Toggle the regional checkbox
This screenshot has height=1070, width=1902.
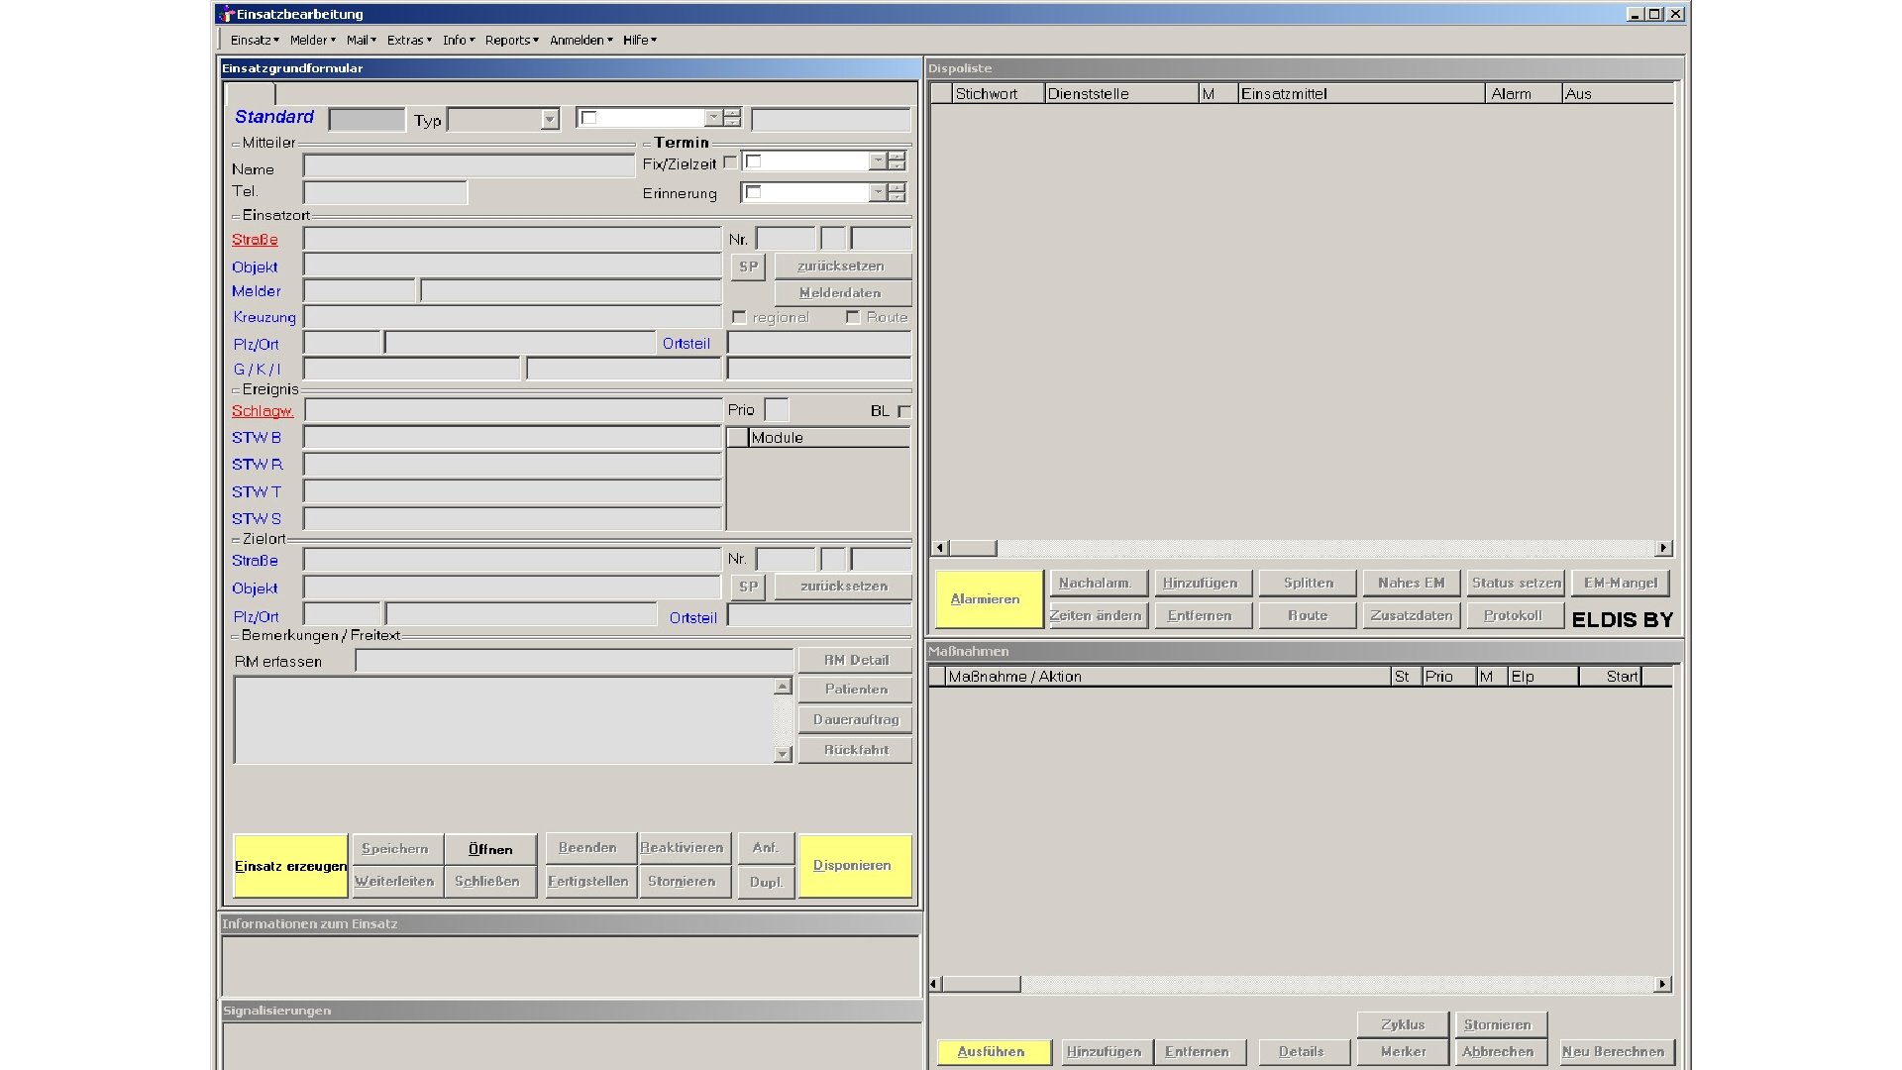[x=739, y=317]
